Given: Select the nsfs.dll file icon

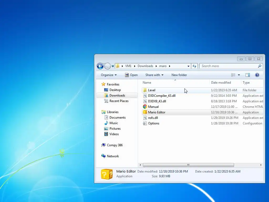Looking at the screenshot, I should click(145, 118).
